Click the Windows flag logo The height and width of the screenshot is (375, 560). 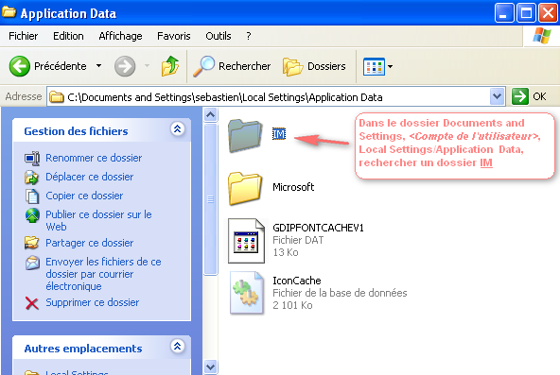click(x=541, y=36)
